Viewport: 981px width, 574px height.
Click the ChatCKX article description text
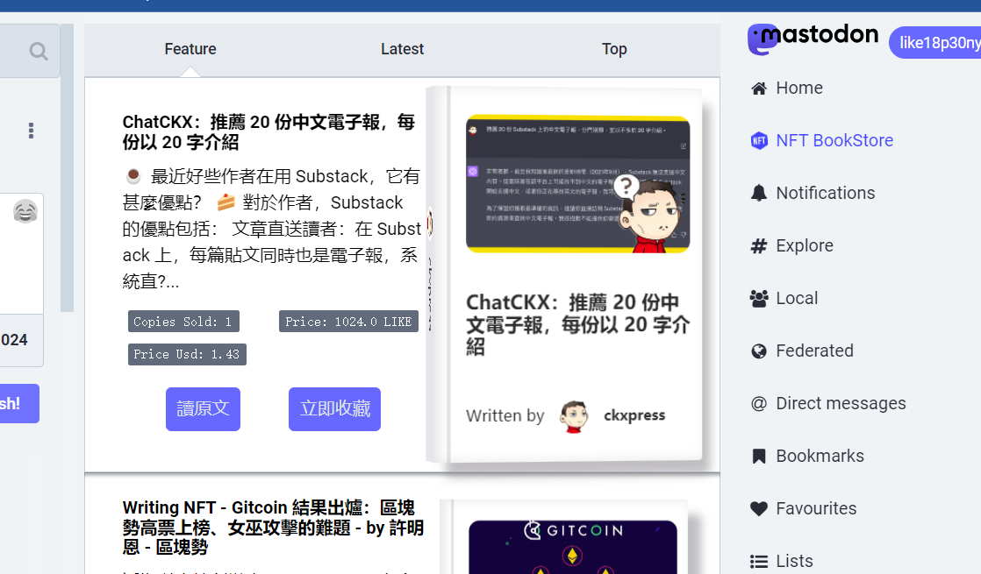(x=271, y=229)
